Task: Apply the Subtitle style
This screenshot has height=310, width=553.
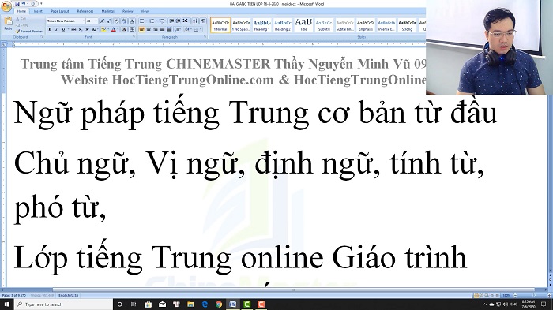Action: pyautogui.click(x=324, y=24)
